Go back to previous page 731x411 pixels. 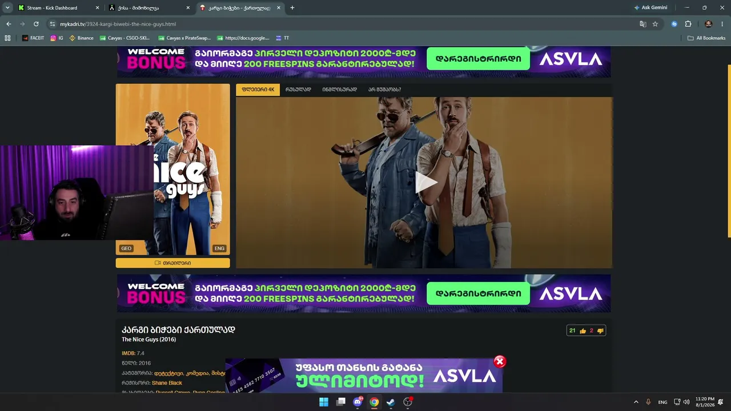pyautogui.click(x=9, y=24)
